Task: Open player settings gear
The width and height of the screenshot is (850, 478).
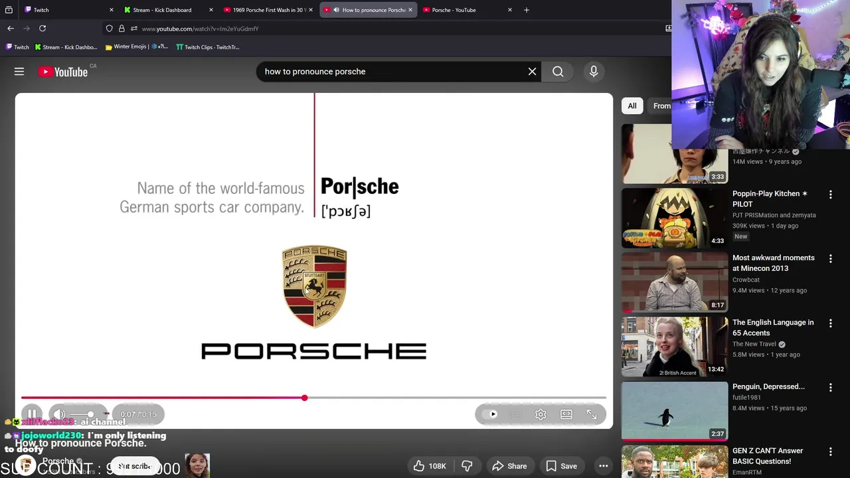Action: pos(541,414)
